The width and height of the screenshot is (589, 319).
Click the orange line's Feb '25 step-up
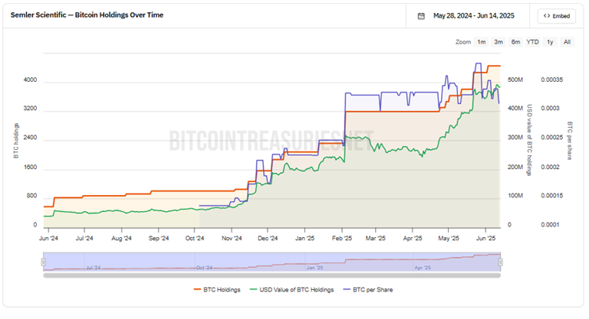click(x=344, y=126)
